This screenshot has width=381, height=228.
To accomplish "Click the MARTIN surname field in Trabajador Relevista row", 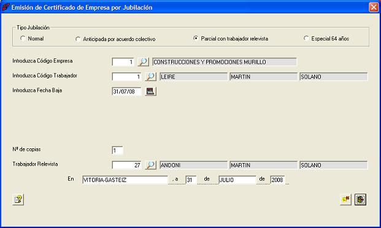I will 263,165.
